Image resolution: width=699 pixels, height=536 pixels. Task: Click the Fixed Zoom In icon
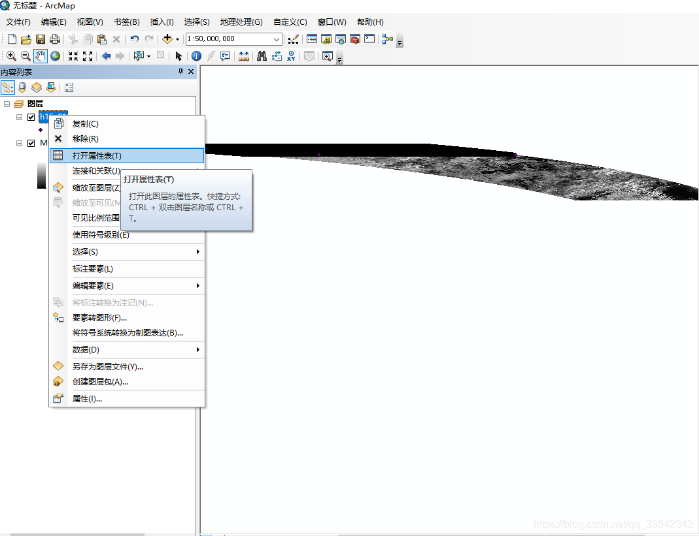tap(73, 56)
